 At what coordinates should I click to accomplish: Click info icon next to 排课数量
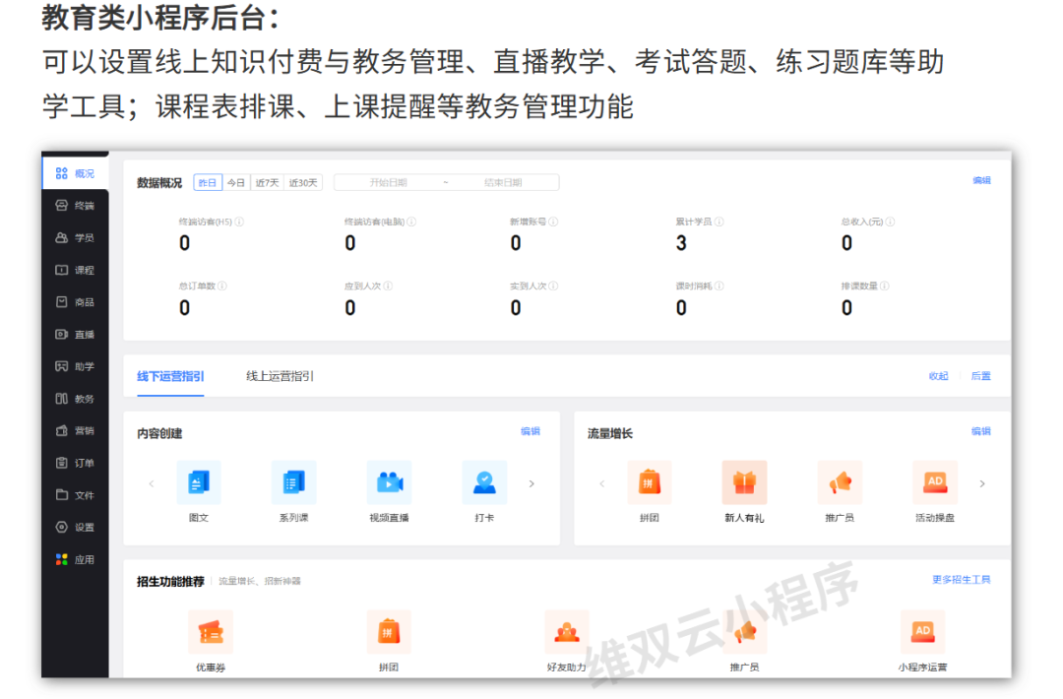pos(885,286)
